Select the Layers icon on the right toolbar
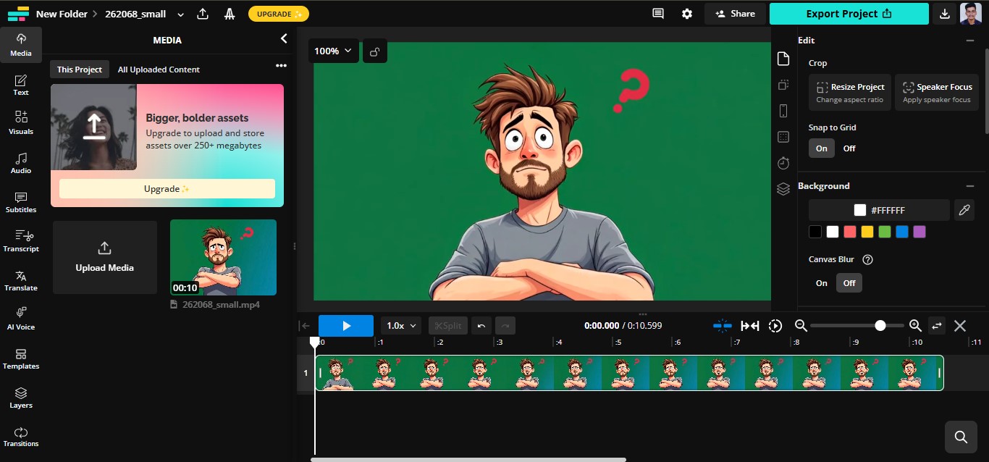 click(x=783, y=189)
